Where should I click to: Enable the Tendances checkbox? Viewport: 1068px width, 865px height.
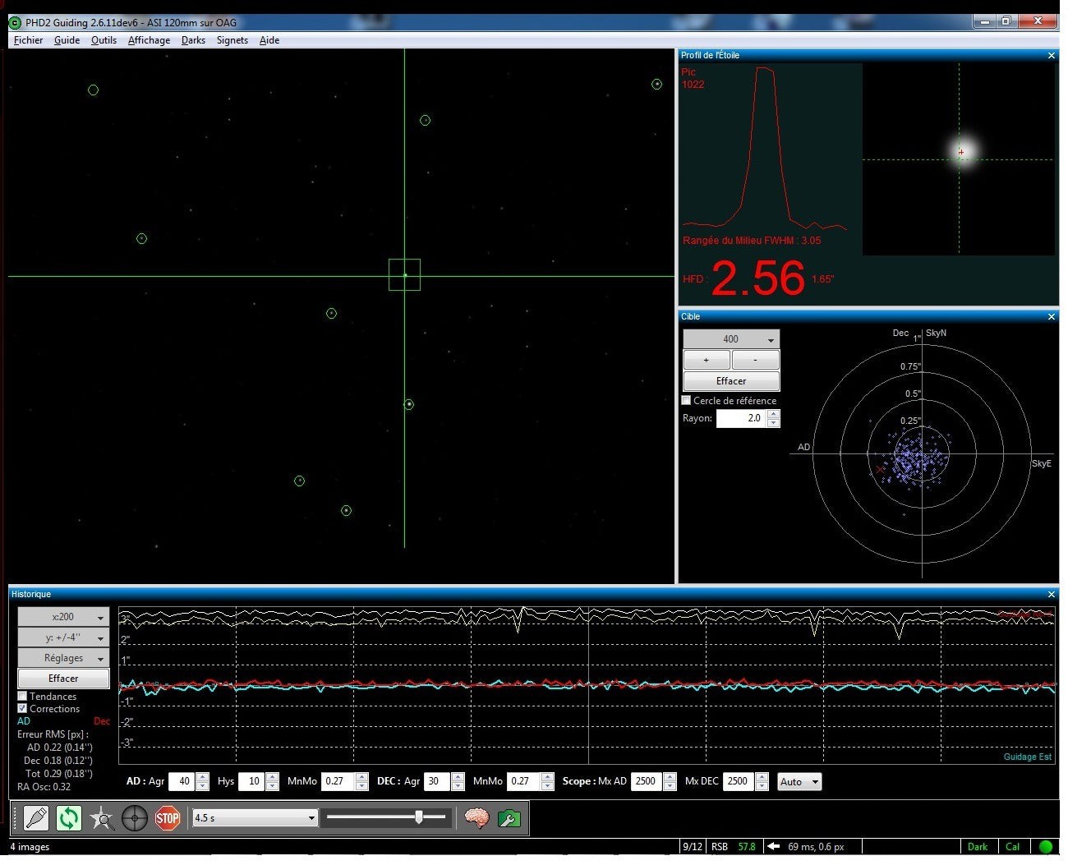(x=23, y=696)
